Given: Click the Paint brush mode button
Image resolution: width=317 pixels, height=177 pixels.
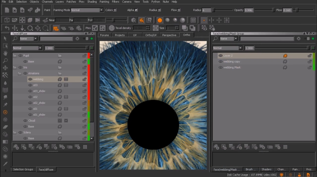Looking at the screenshot, I should 47,10.
